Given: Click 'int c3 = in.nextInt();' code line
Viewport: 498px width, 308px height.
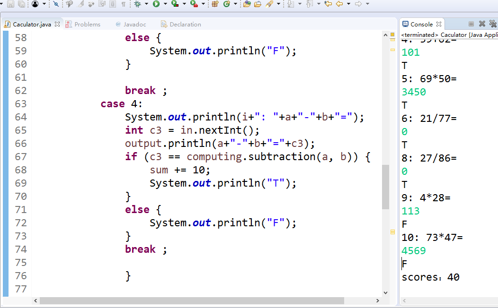Looking at the screenshot, I should click(x=192, y=130).
